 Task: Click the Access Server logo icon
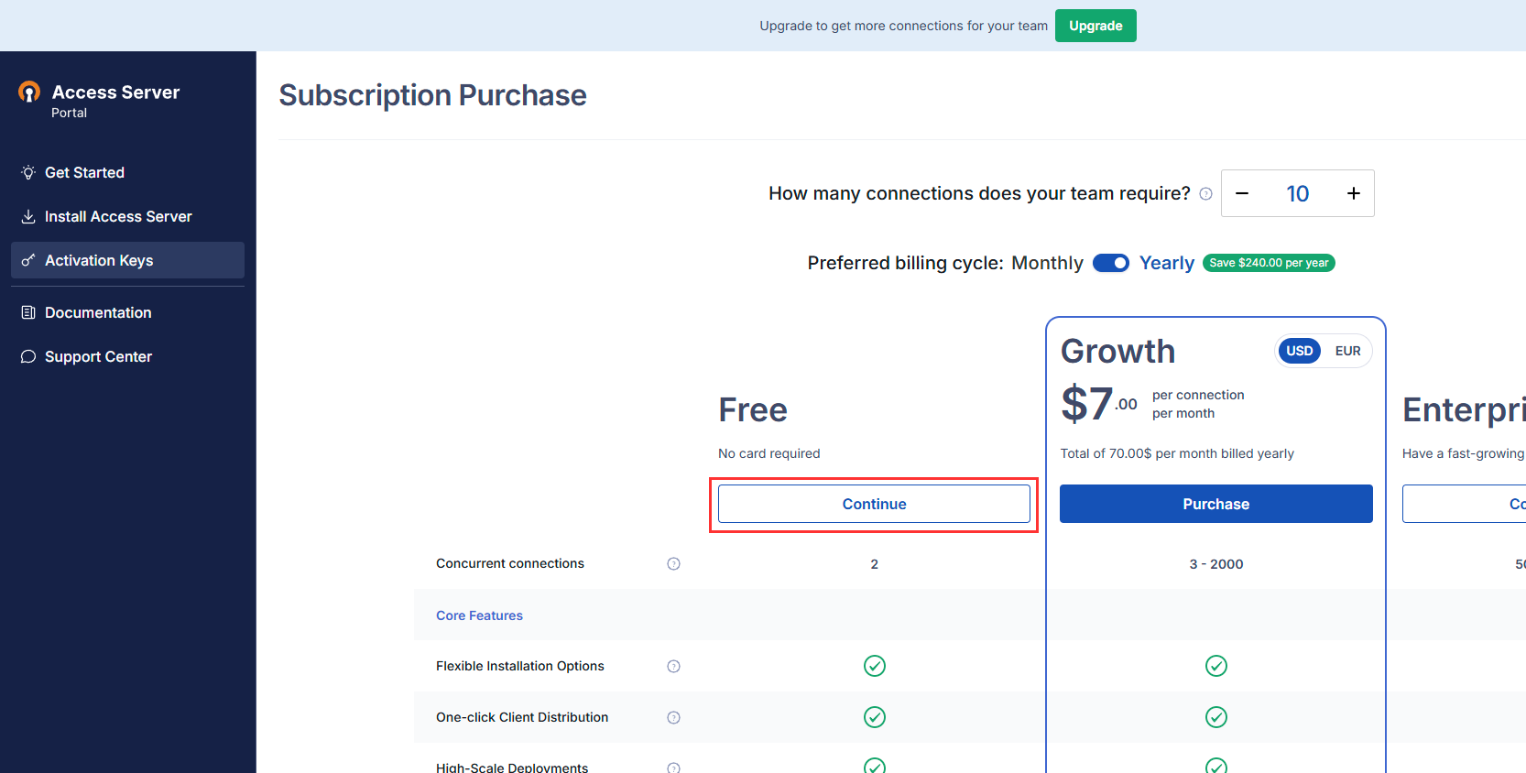click(29, 92)
